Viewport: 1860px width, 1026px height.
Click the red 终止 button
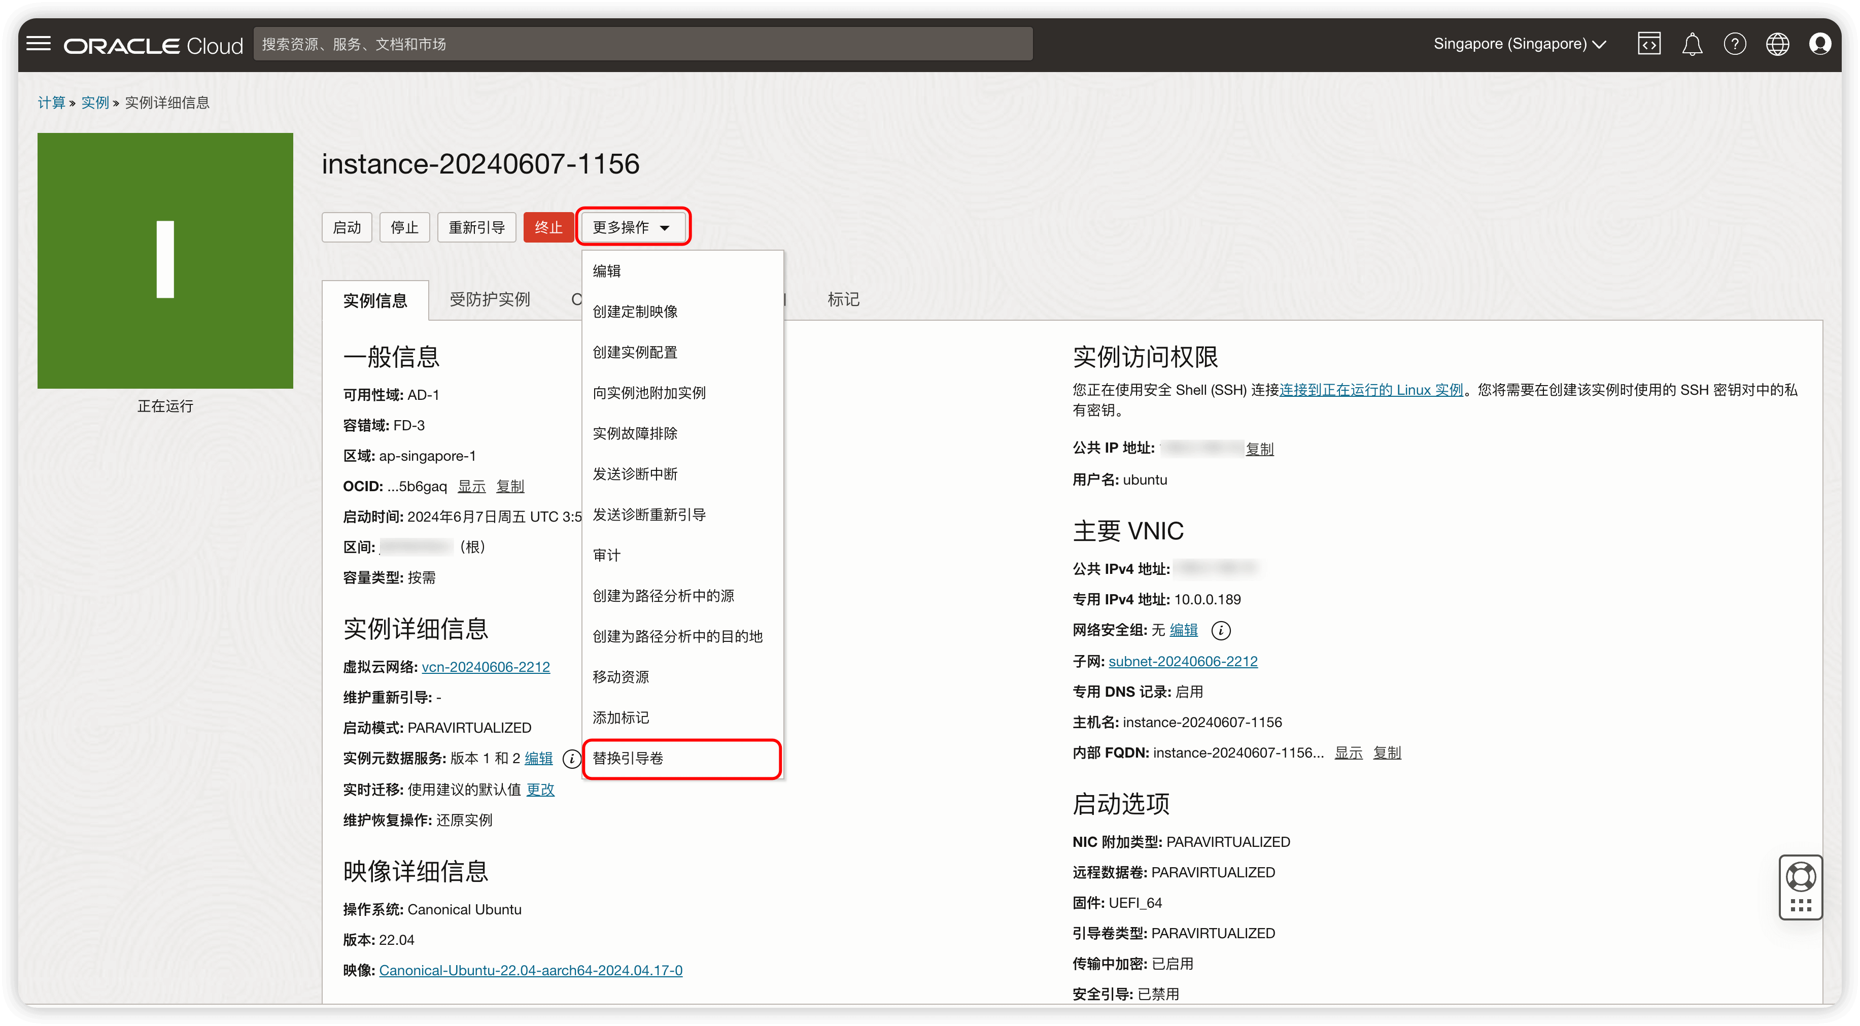click(x=548, y=227)
